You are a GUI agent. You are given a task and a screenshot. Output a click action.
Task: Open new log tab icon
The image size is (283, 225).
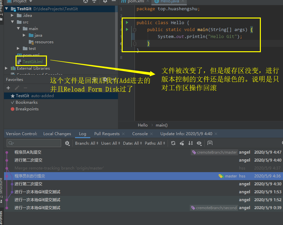point(210,143)
